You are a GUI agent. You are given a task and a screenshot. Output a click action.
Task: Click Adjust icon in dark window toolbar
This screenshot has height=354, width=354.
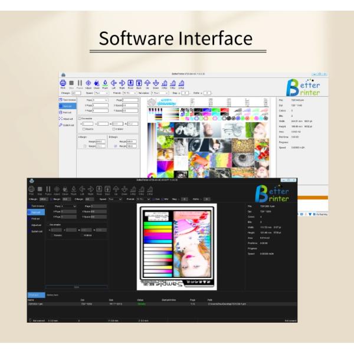57,189
